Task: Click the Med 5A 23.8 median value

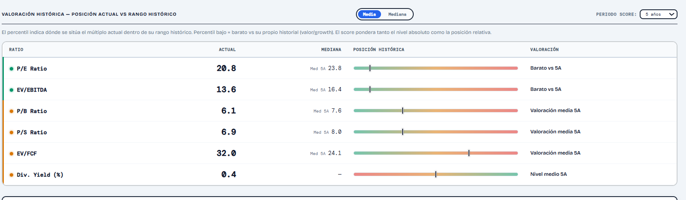Action: 326,68
